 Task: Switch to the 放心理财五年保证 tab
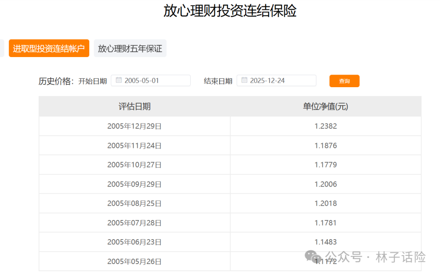point(130,48)
